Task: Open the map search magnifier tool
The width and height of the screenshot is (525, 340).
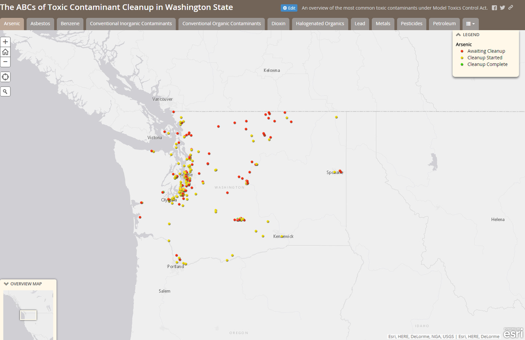Action: [5, 91]
